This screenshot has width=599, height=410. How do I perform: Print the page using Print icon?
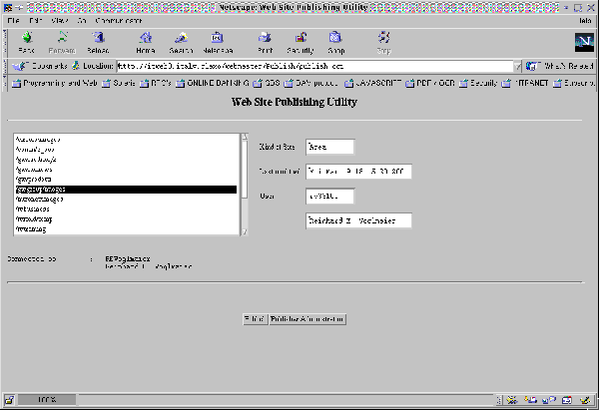[265, 41]
